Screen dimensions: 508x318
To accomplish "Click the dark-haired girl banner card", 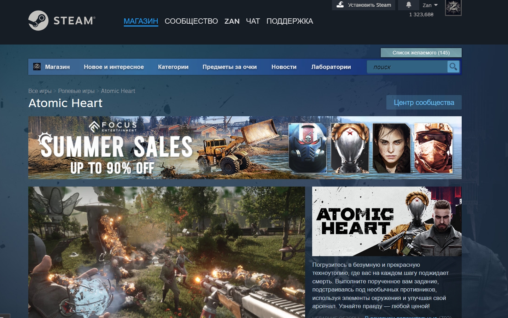I will 392,148.
